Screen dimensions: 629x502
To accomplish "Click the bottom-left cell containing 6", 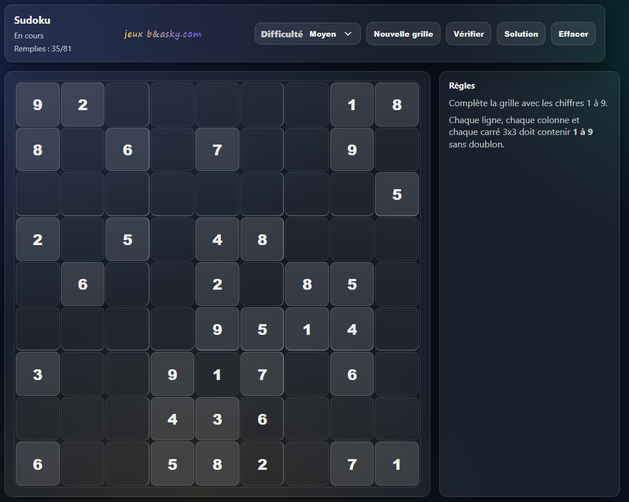I will click(x=38, y=464).
